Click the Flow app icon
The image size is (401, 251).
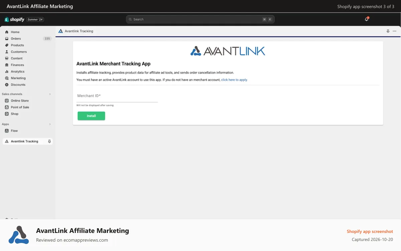click(7, 131)
